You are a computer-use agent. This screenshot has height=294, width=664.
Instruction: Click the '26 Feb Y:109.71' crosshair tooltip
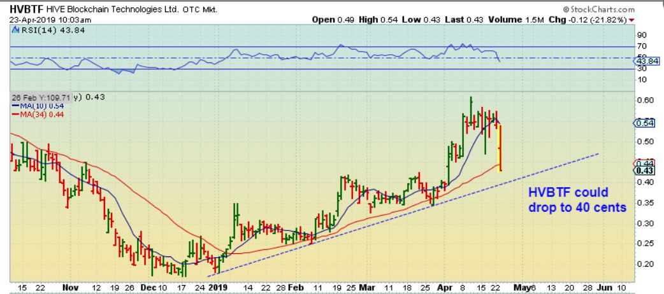click(41, 97)
